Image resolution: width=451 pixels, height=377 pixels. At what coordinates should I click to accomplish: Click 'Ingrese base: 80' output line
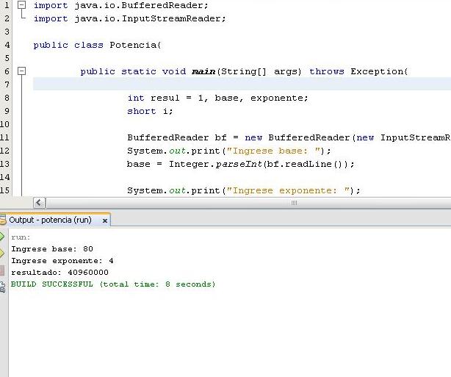52,249
